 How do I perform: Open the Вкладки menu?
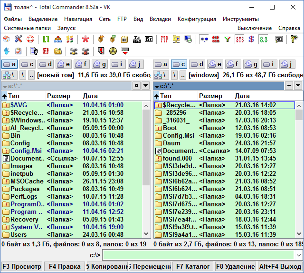[x=160, y=19]
